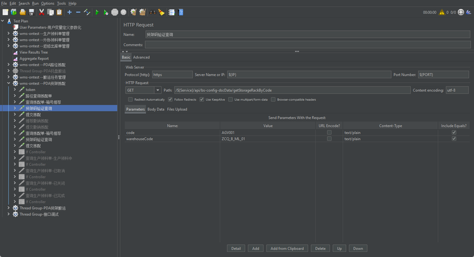Click the Cut (scissors) toolbar icon
This screenshot has width=474, height=257.
[41, 12]
